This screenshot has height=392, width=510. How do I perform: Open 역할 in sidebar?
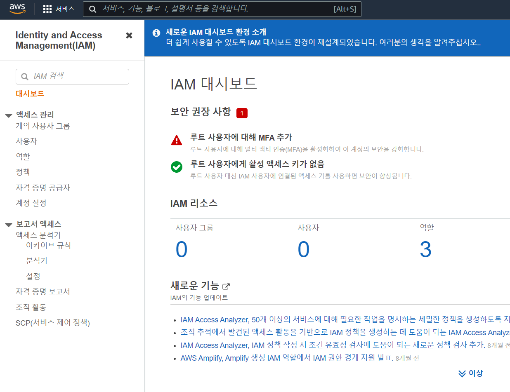click(23, 157)
